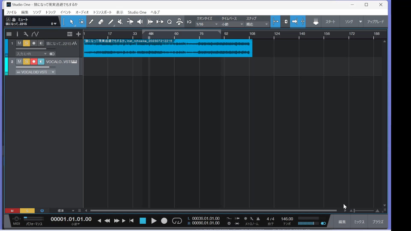411x231 pixels.
Task: Open the Transport menu
Action: (x=102, y=12)
